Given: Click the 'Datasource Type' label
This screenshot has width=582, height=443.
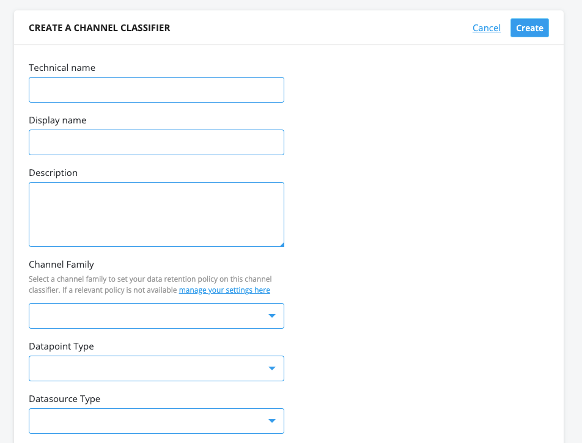Looking at the screenshot, I should (x=64, y=399).
